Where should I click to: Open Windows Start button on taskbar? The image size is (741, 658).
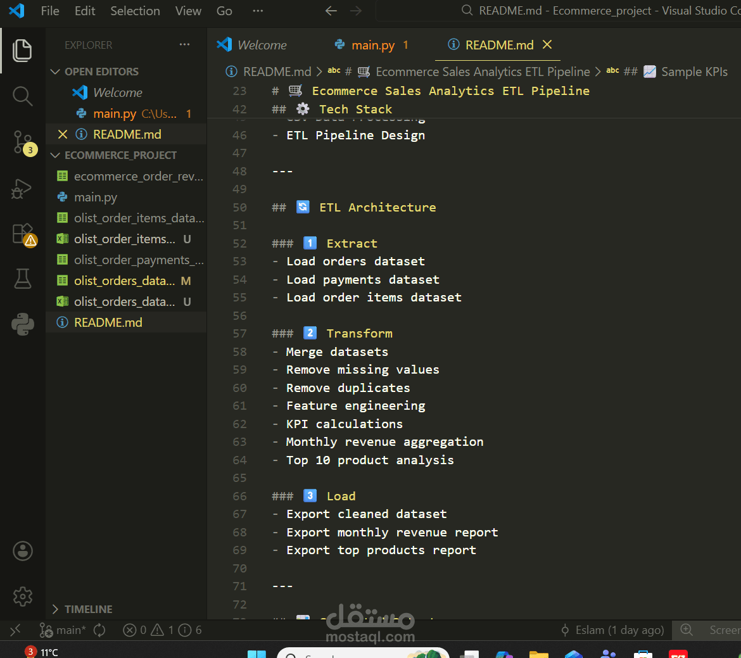(256, 654)
